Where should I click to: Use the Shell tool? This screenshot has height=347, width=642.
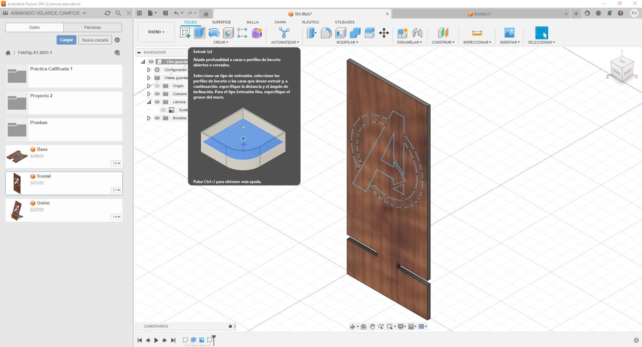341,33
